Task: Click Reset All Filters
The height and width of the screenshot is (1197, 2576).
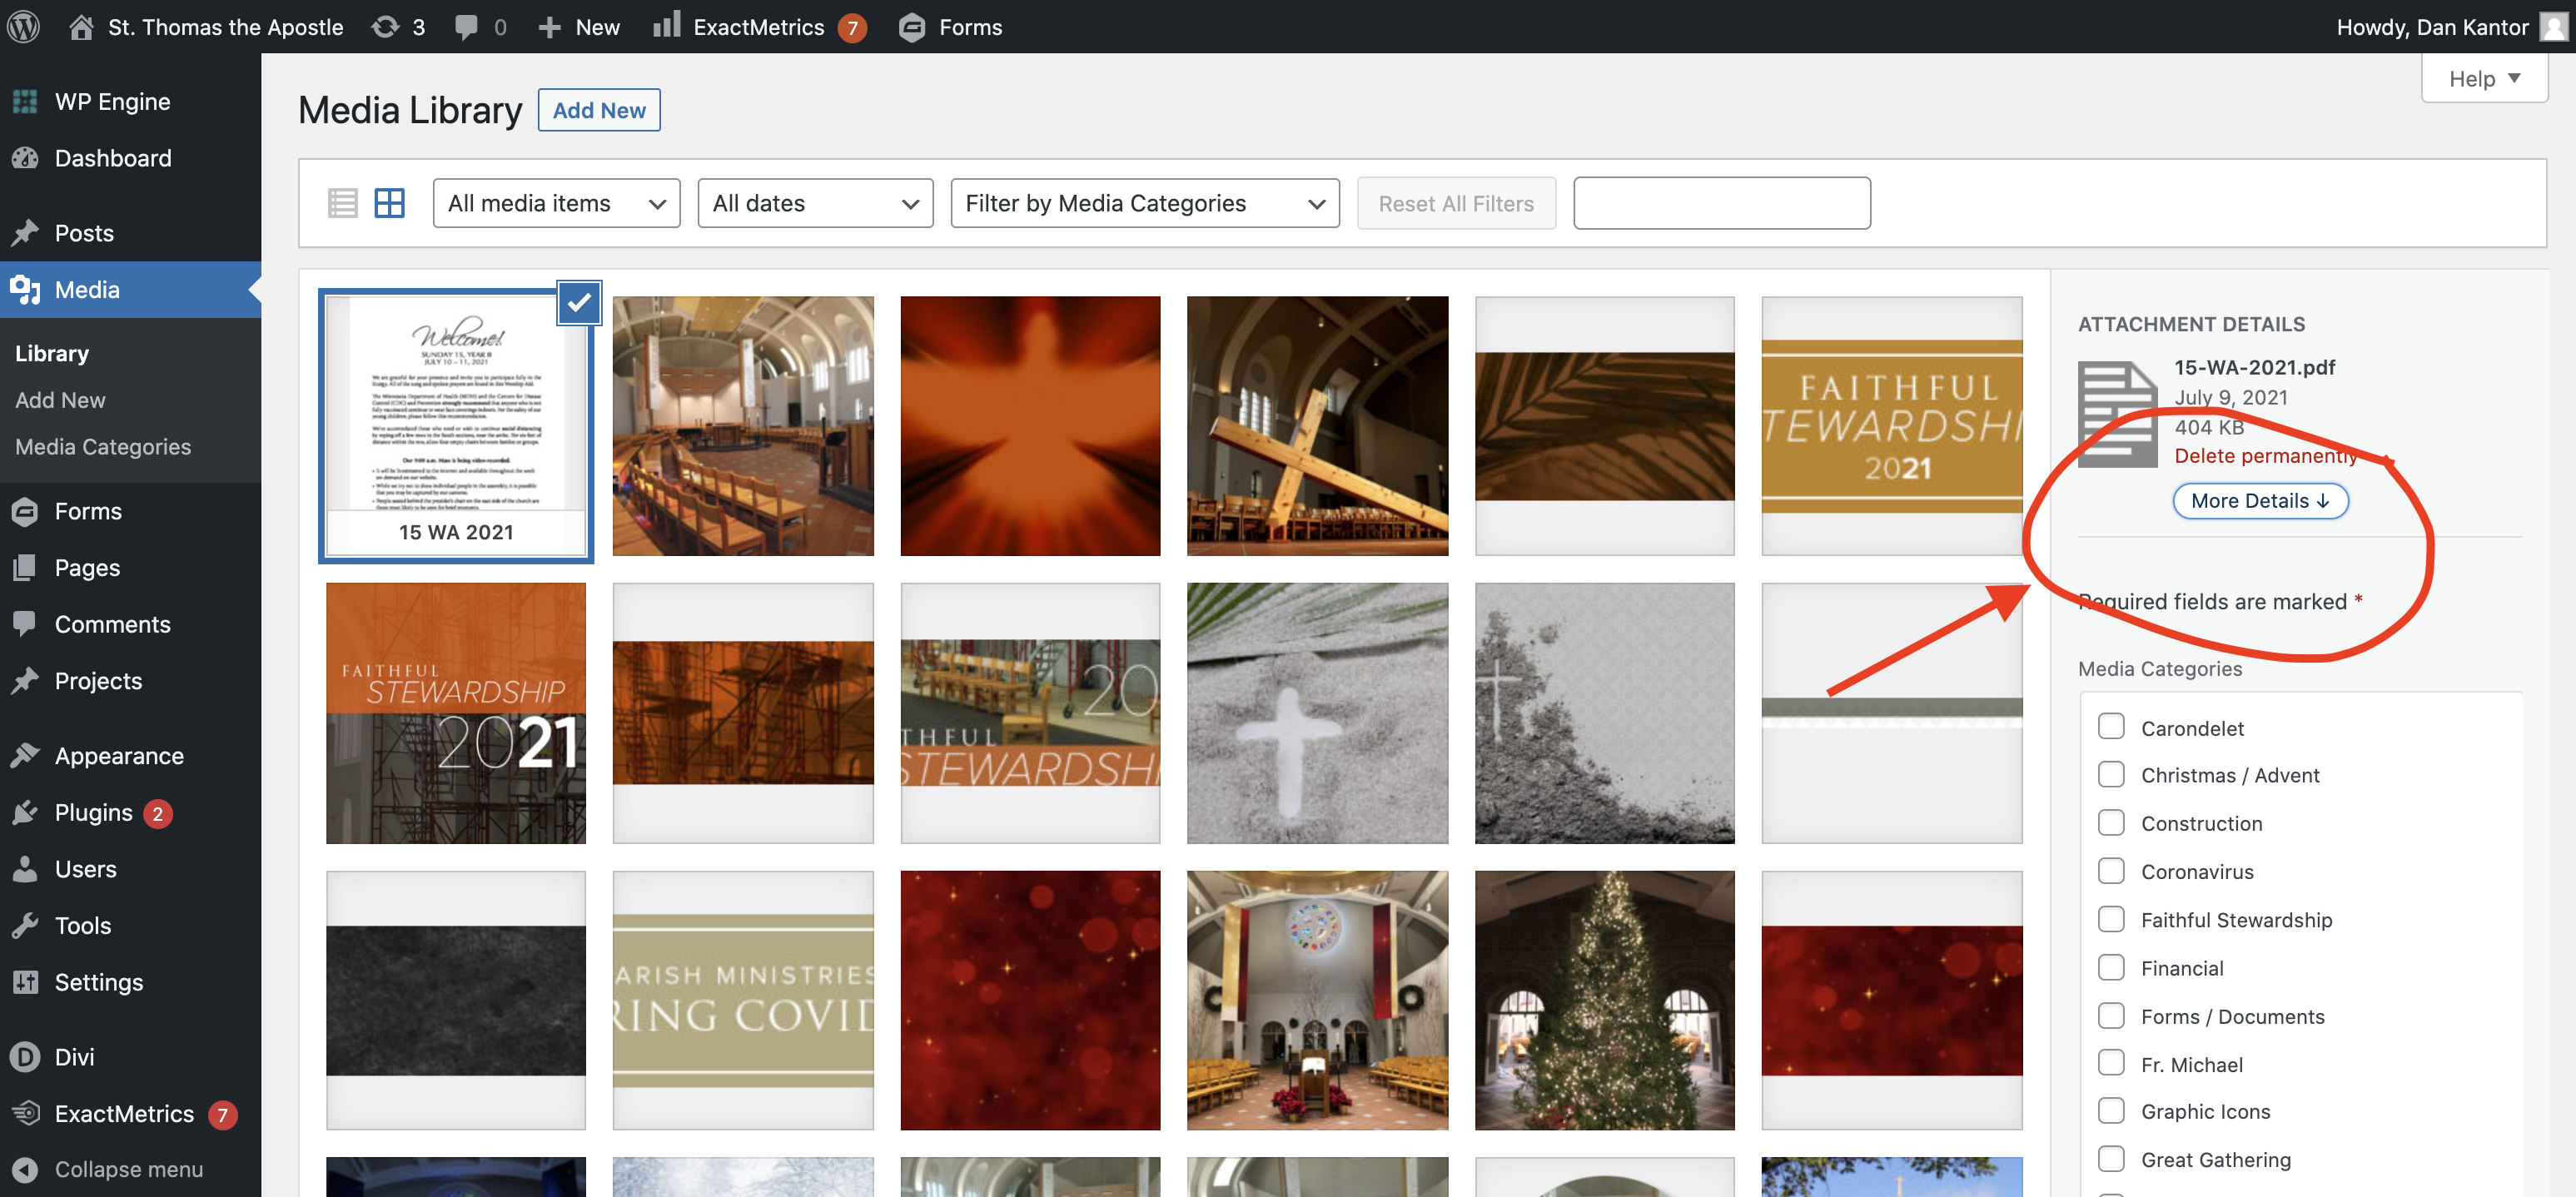Action: pos(1456,203)
